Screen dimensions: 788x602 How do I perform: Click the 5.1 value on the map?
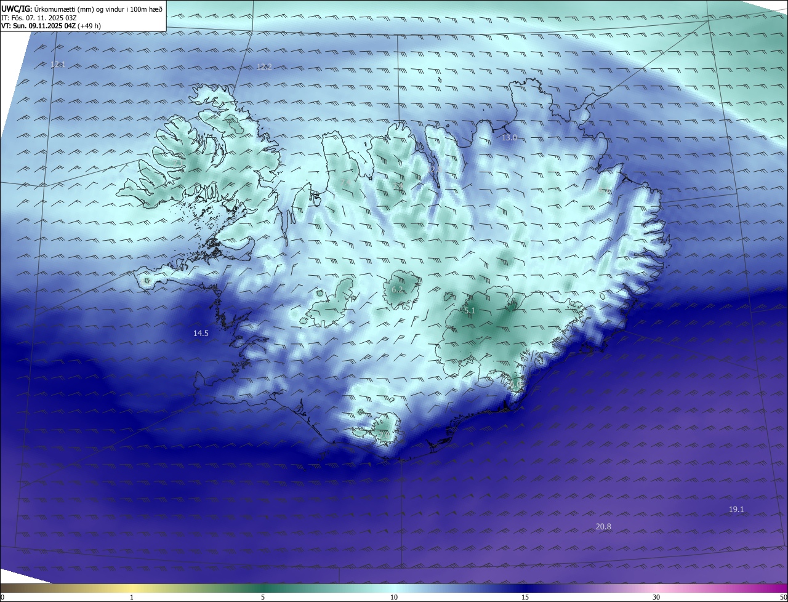point(470,311)
